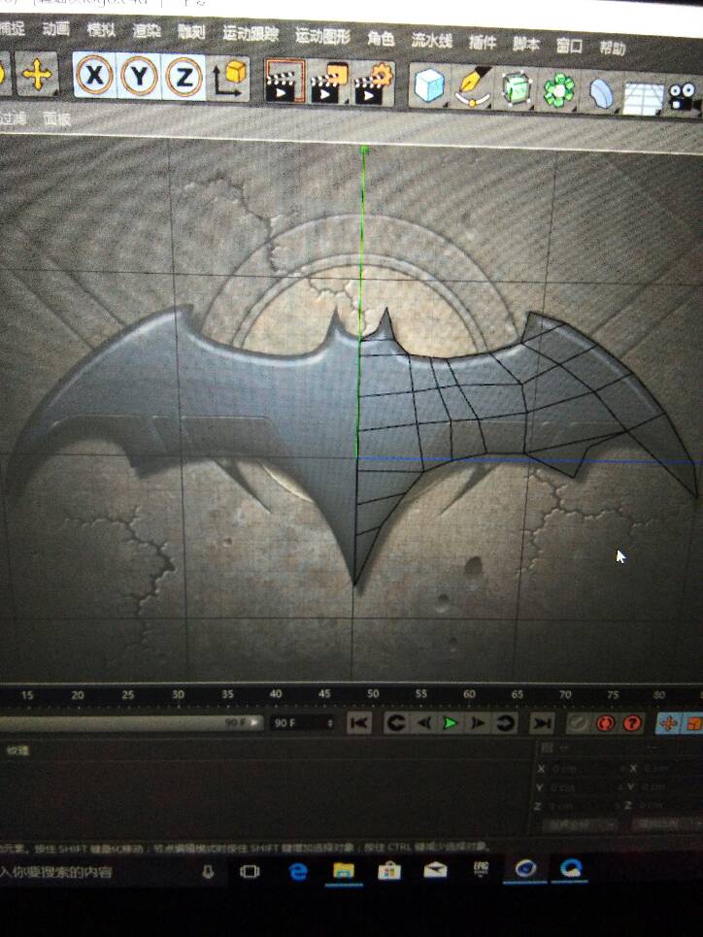Select the spline Pen tool
Screen dimensions: 703x937
pyautogui.click(x=472, y=87)
